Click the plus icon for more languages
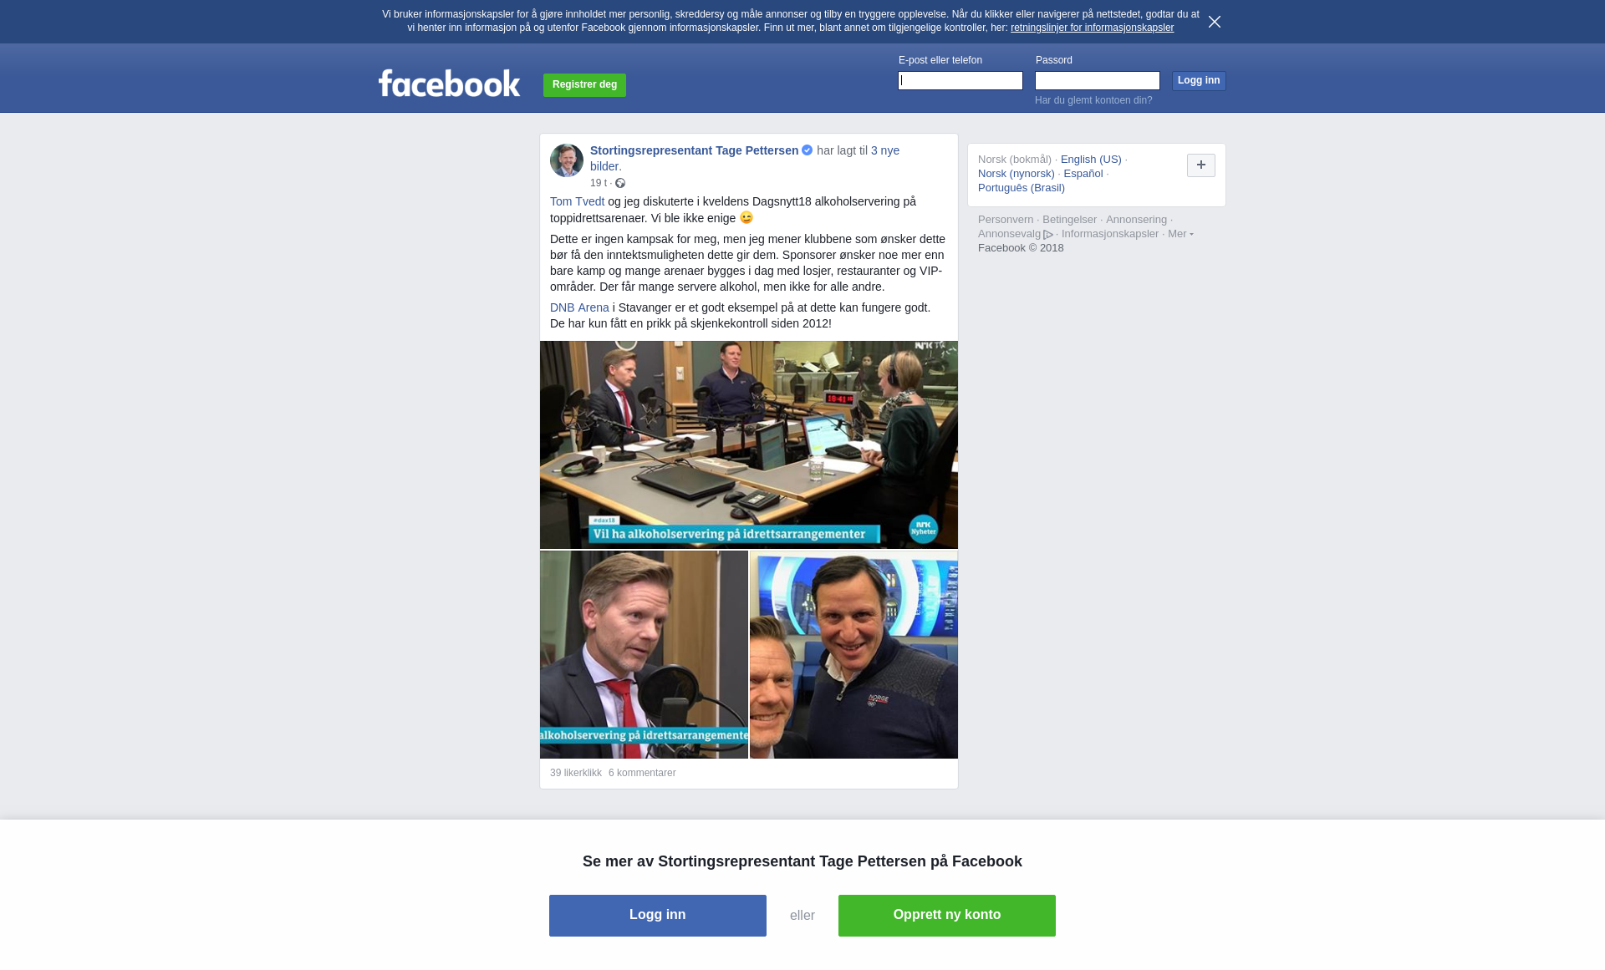The height and width of the screenshot is (970, 1605). click(x=1201, y=165)
